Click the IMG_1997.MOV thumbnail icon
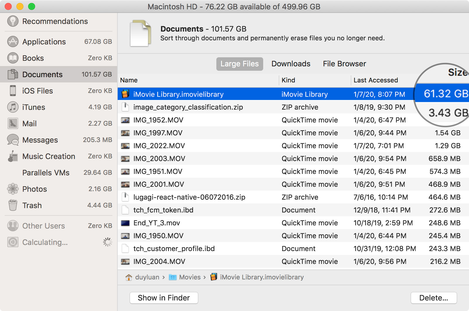The height and width of the screenshot is (311, 469). pos(125,133)
